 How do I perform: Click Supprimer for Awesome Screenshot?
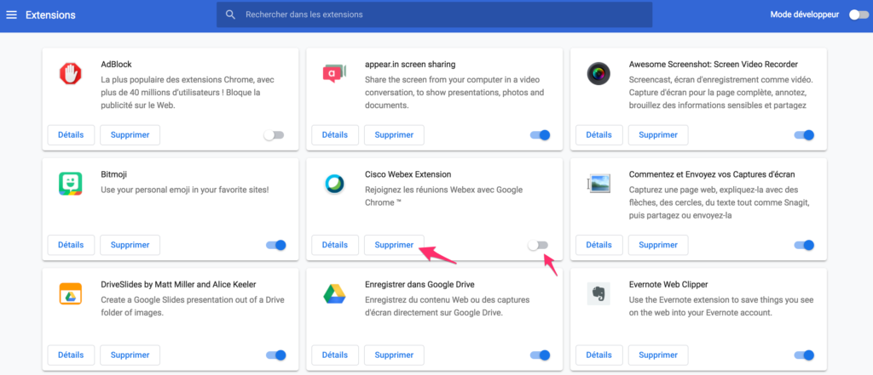point(658,135)
